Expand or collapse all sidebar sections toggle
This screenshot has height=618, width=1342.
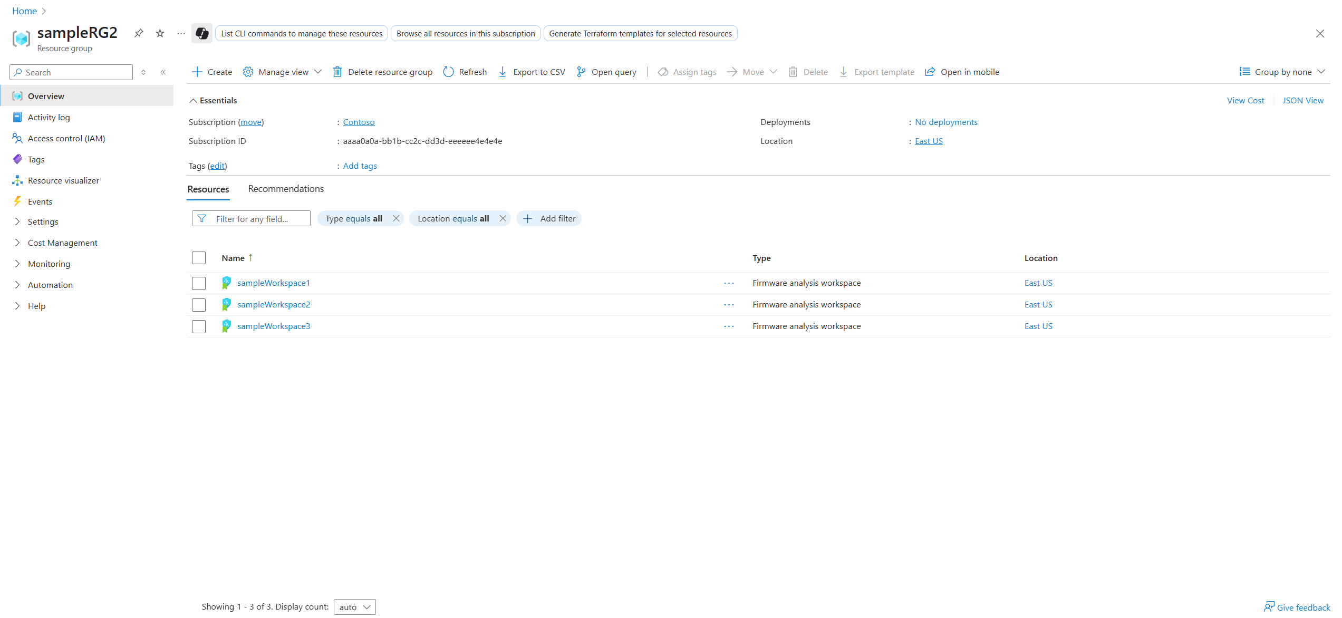(x=143, y=72)
